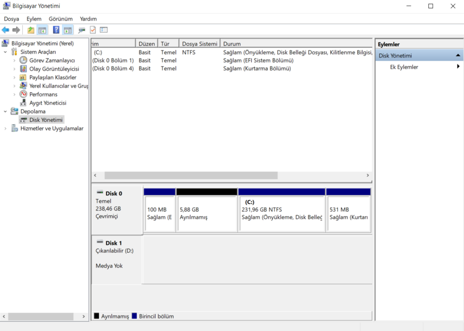The image size is (464, 331).
Task: Select the (Disk 0 Bölüm 4) volume row
Action: coord(231,68)
